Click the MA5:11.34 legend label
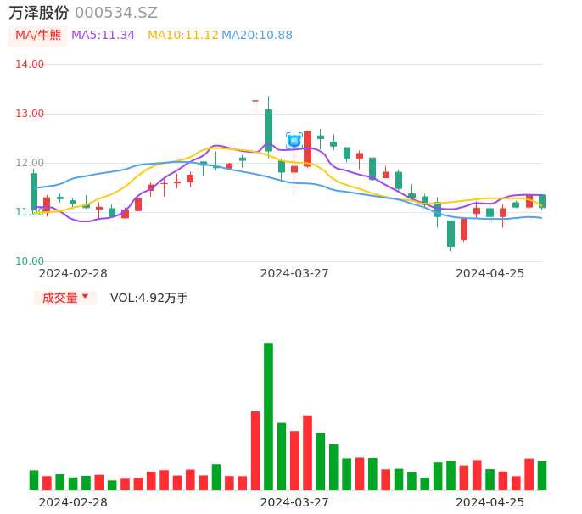This screenshot has height=514, width=582. pos(103,36)
